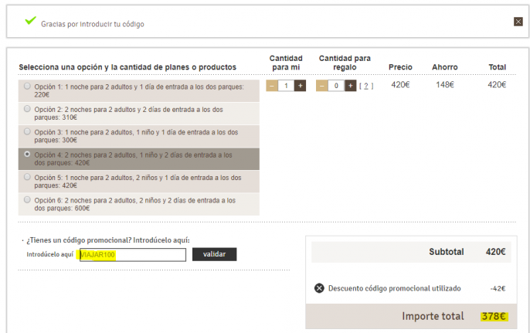Decrease 'Cantidad para regalo' with minus button
The height and width of the screenshot is (333, 530).
click(321, 86)
